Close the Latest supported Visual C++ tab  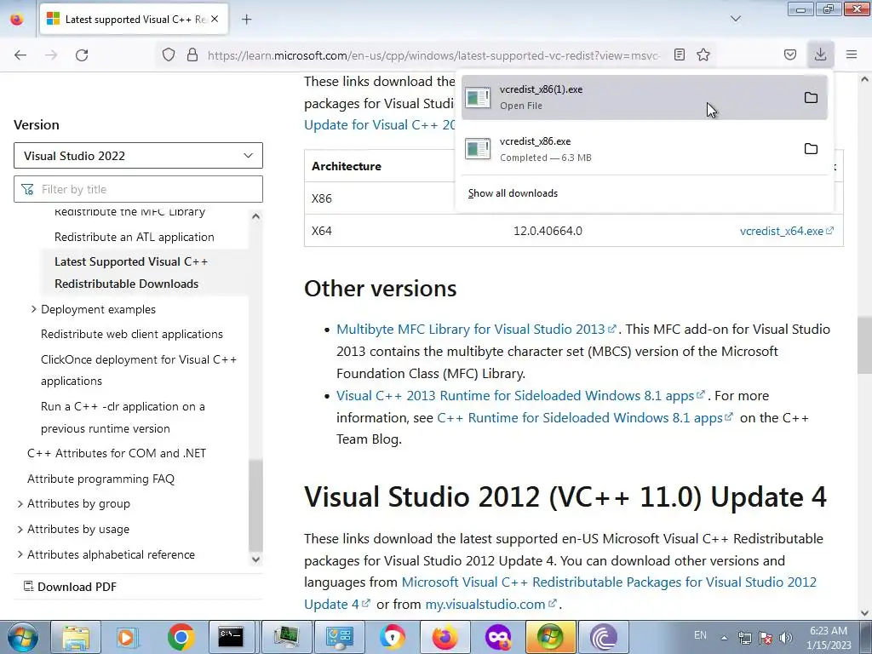point(215,19)
